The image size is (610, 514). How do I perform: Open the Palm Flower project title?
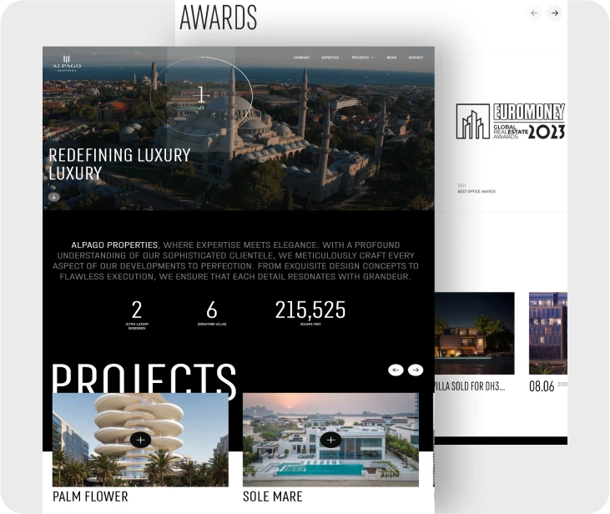pos(90,496)
